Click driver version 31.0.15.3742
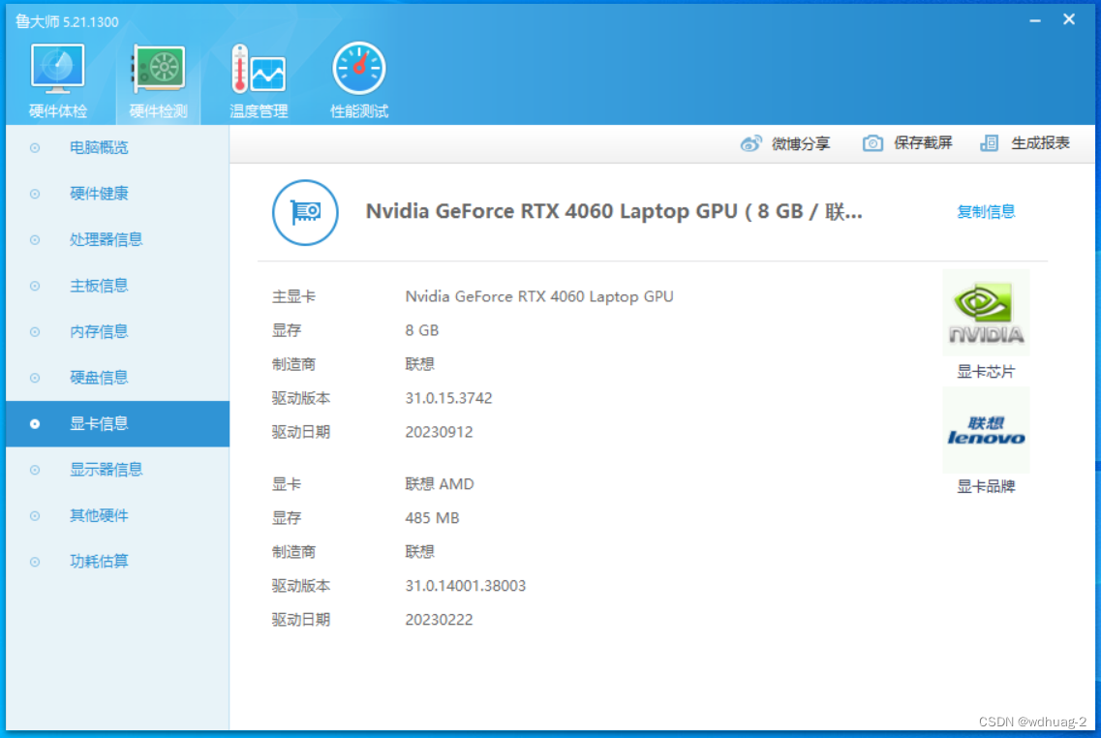1101x738 pixels. click(448, 398)
